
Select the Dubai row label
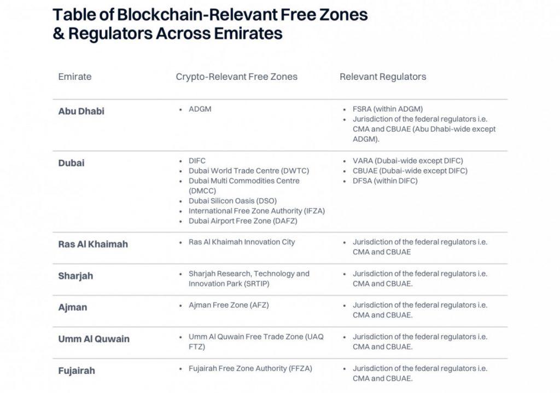(71, 163)
